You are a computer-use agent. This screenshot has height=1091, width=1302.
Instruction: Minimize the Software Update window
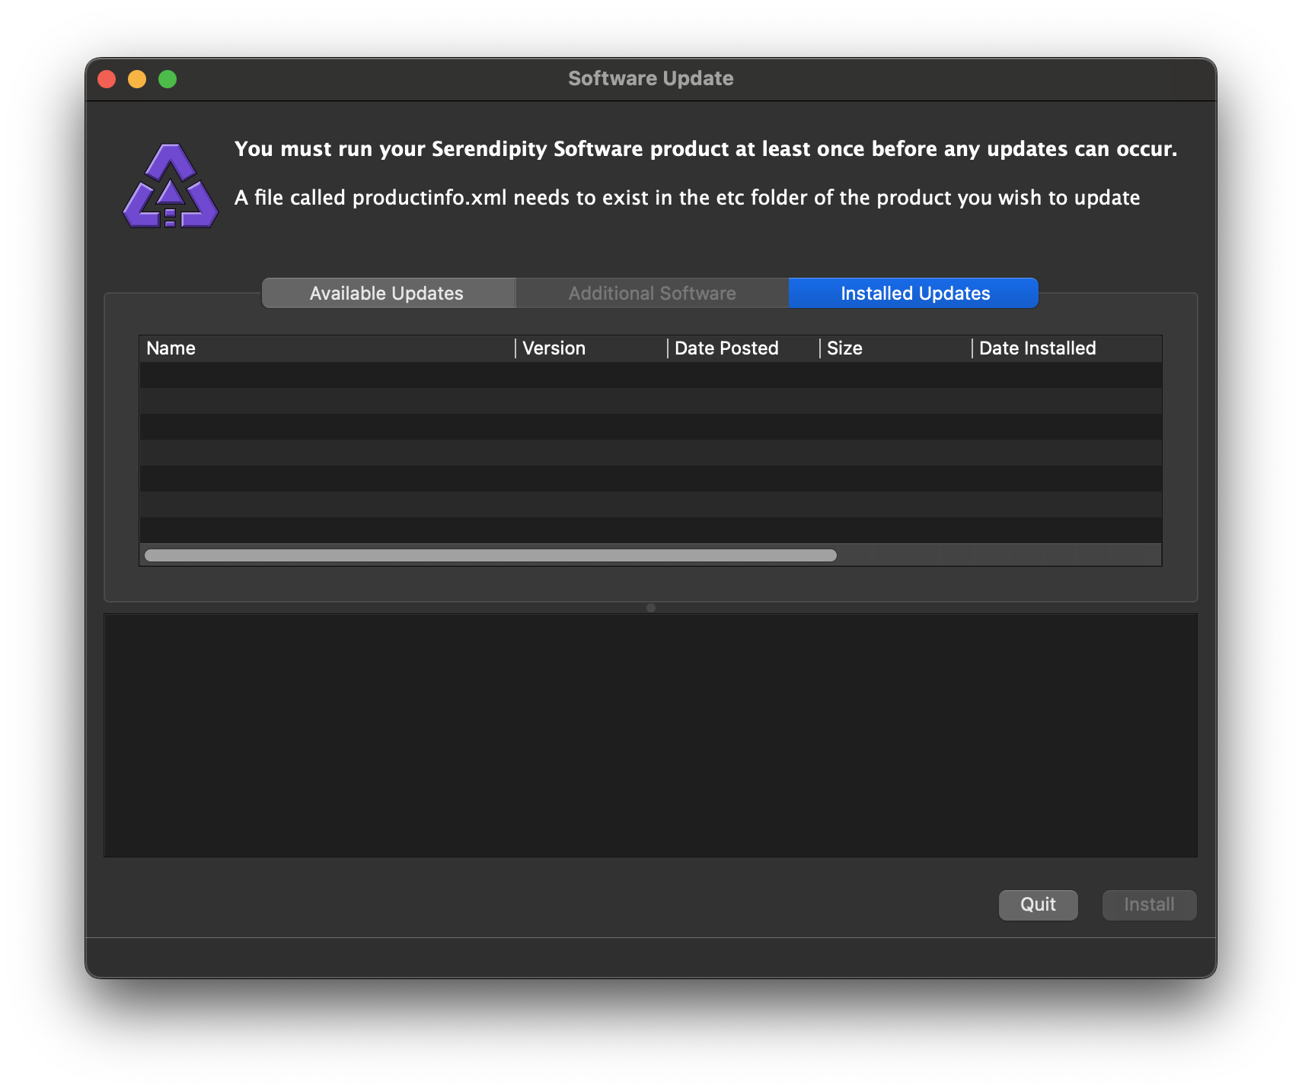[x=137, y=79]
